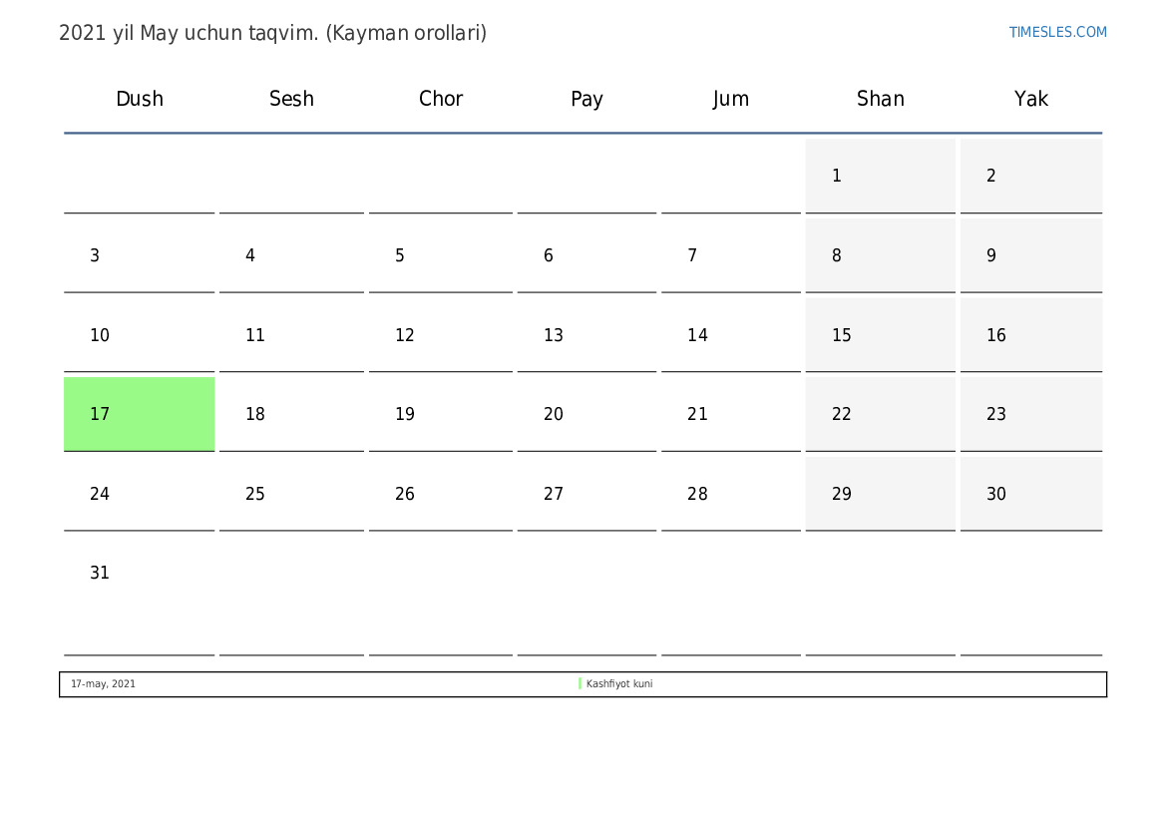Select date 2 under Yak
Viewport: 1166px width, 825px height.
[1031, 176]
